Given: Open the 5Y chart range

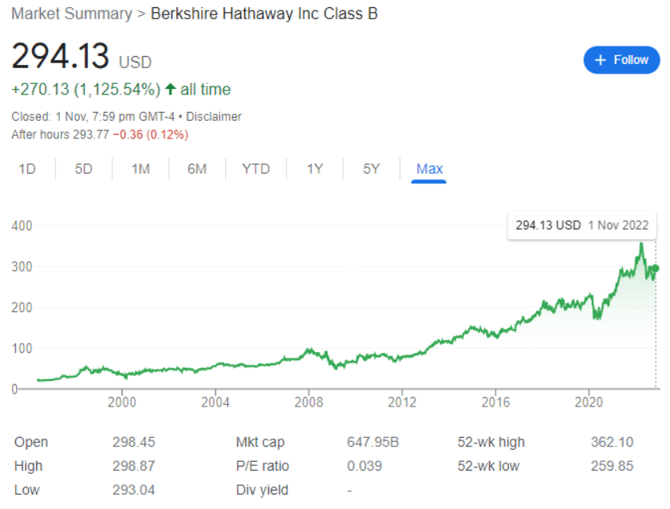Looking at the screenshot, I should point(371,169).
